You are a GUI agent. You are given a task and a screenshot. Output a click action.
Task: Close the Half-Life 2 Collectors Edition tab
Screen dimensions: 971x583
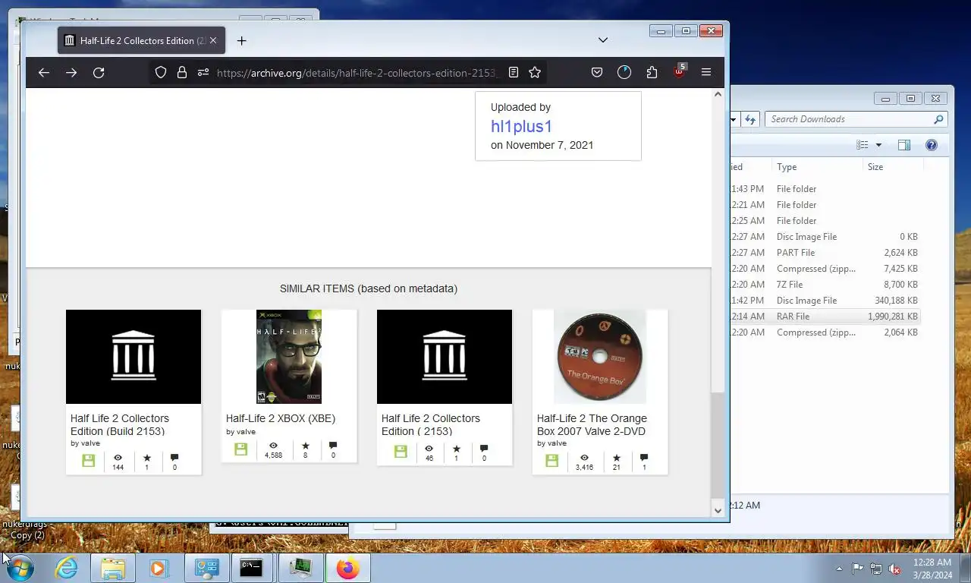click(x=215, y=40)
